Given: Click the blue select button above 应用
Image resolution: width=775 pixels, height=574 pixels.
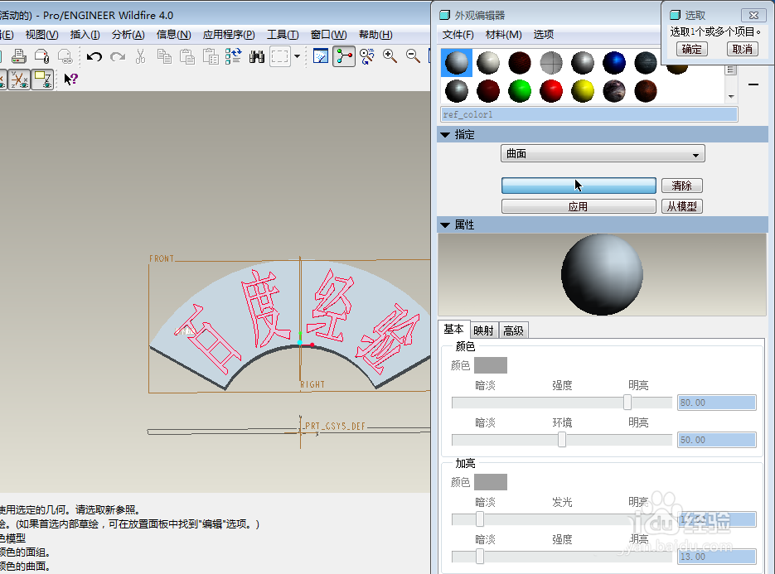Looking at the screenshot, I should (579, 186).
